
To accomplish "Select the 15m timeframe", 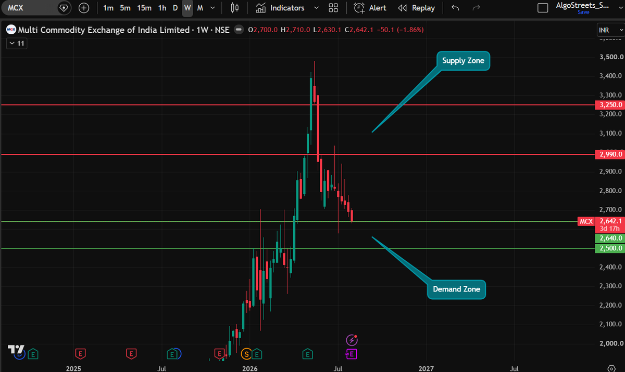I will click(144, 8).
